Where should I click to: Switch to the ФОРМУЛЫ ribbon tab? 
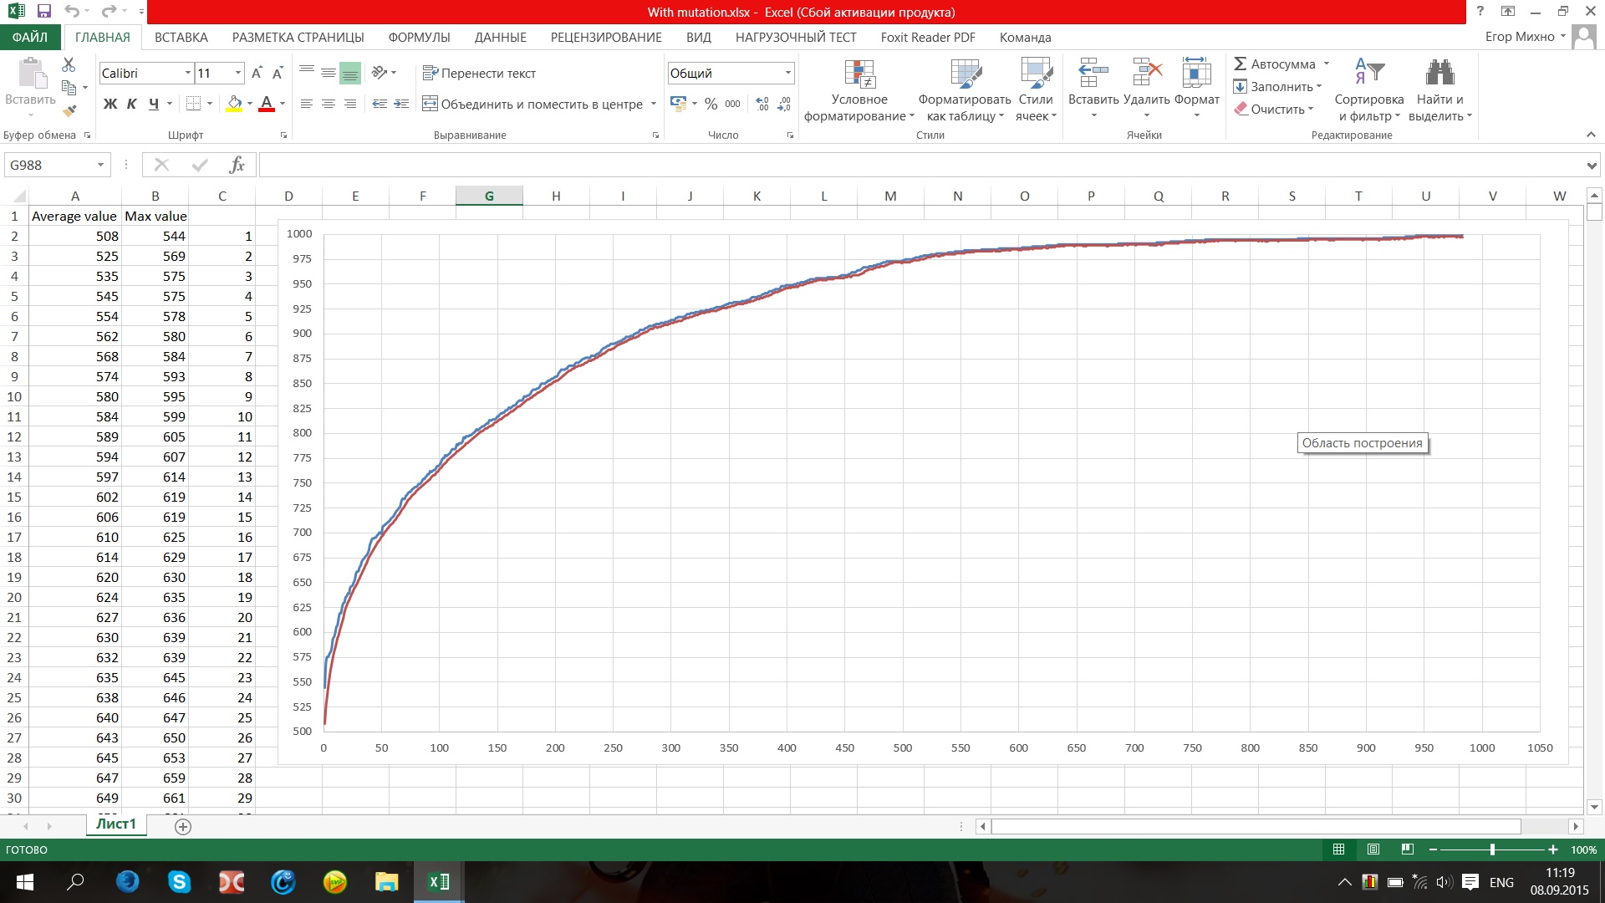(419, 37)
